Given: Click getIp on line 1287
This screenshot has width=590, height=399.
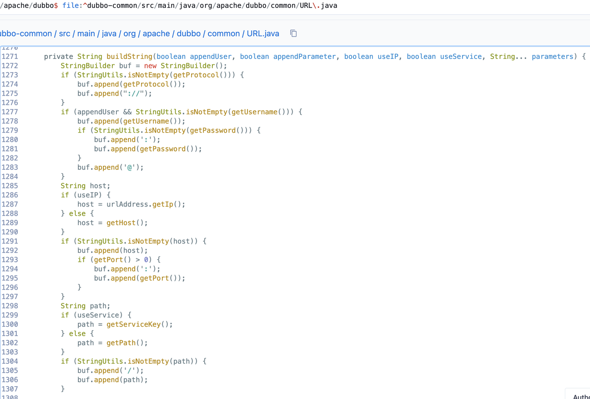Looking at the screenshot, I should [163, 204].
